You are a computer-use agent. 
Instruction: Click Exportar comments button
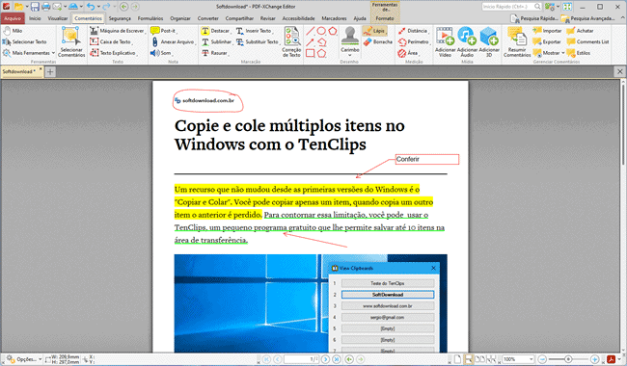[547, 42]
